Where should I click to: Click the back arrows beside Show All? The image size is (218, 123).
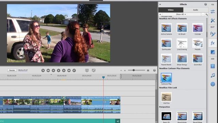tap(160, 14)
